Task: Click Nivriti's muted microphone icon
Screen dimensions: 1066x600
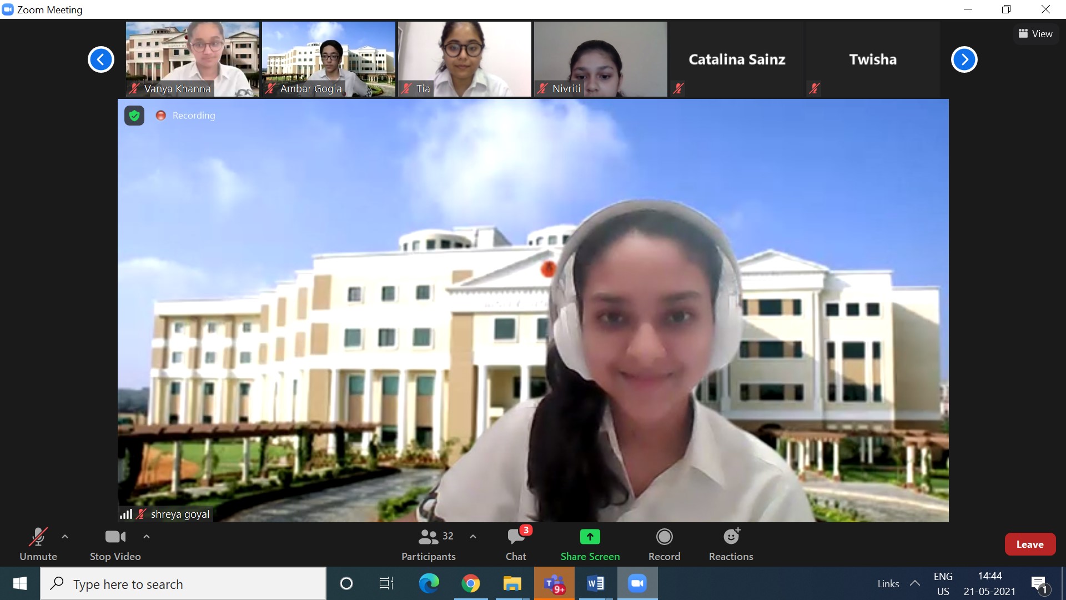Action: pos(542,88)
